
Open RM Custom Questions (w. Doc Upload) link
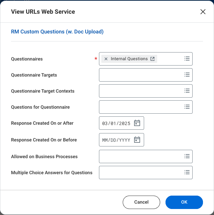pos(57,32)
